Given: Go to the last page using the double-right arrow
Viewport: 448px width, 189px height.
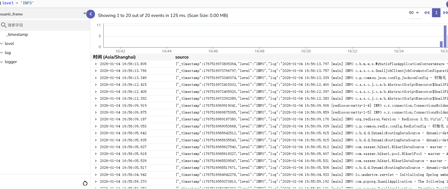Looking at the screenshot, I should (x=445, y=13).
